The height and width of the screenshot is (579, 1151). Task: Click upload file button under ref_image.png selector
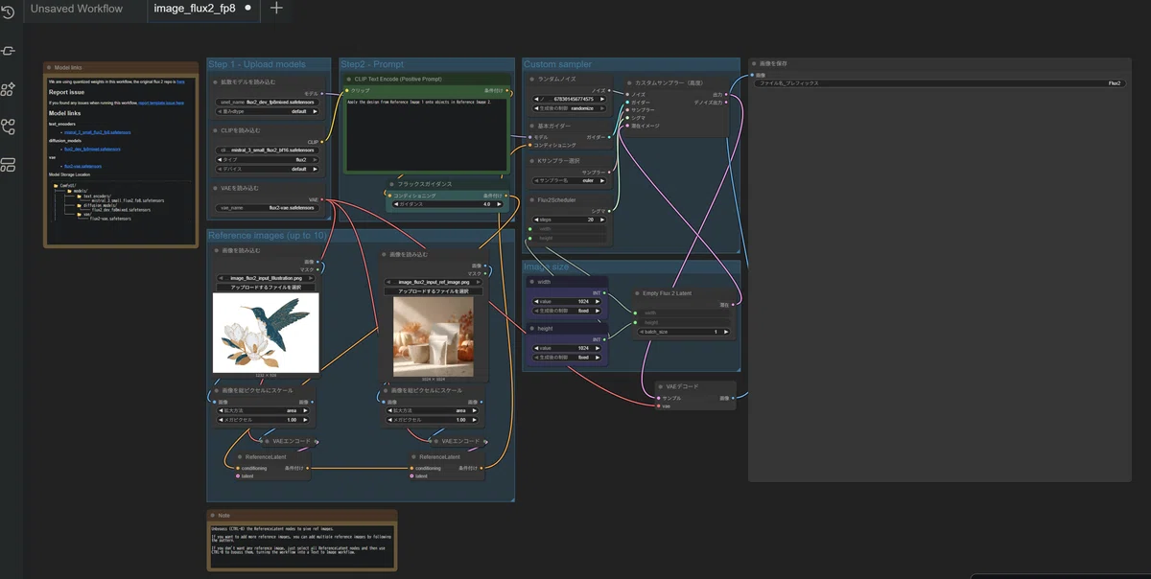click(434, 291)
